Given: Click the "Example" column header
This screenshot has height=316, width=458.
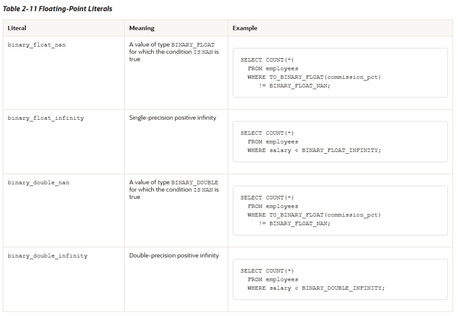Looking at the screenshot, I should 245,28.
